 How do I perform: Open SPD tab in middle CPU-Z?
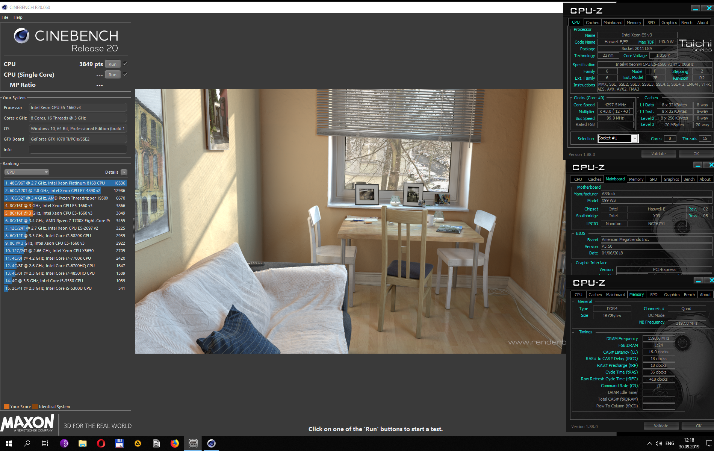[x=653, y=179]
